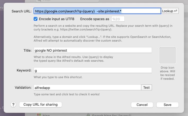
Task: Click the Search URL label
Action: click(21, 11)
